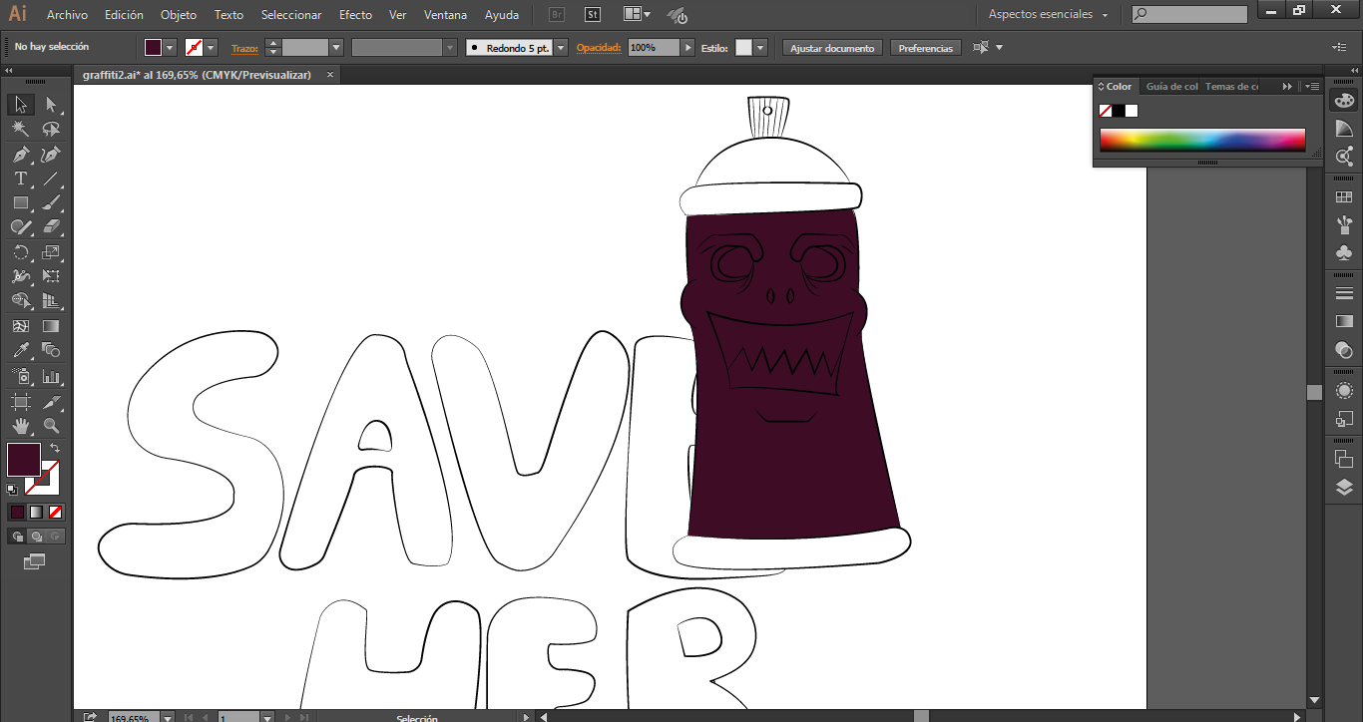This screenshot has height=722, width=1363.
Task: Expand the Redondo 5 pt. brush dropdown
Action: click(561, 48)
